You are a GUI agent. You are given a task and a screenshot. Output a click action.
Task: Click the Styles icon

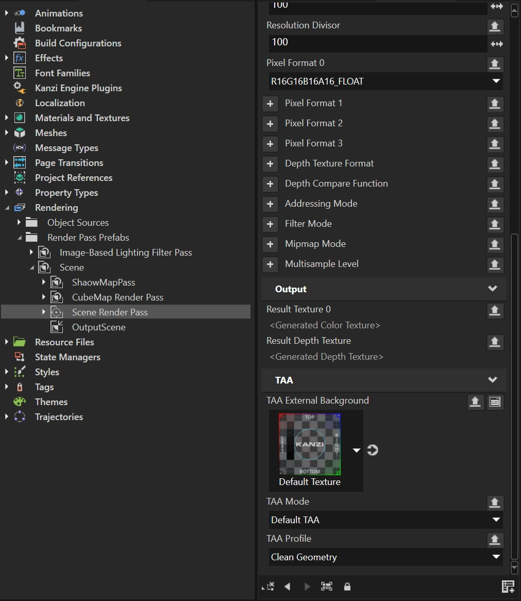point(20,372)
